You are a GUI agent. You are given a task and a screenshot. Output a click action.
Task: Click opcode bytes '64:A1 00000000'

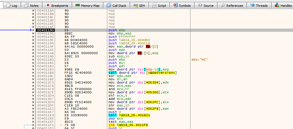pos(79,47)
